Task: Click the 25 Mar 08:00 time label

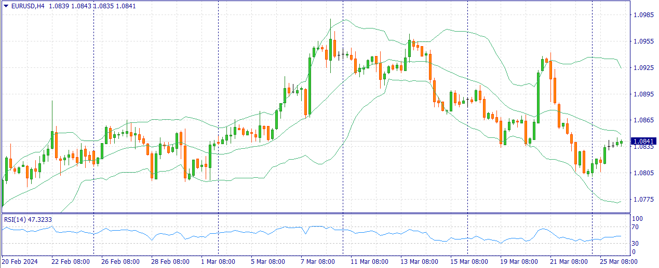Action: click(x=617, y=262)
